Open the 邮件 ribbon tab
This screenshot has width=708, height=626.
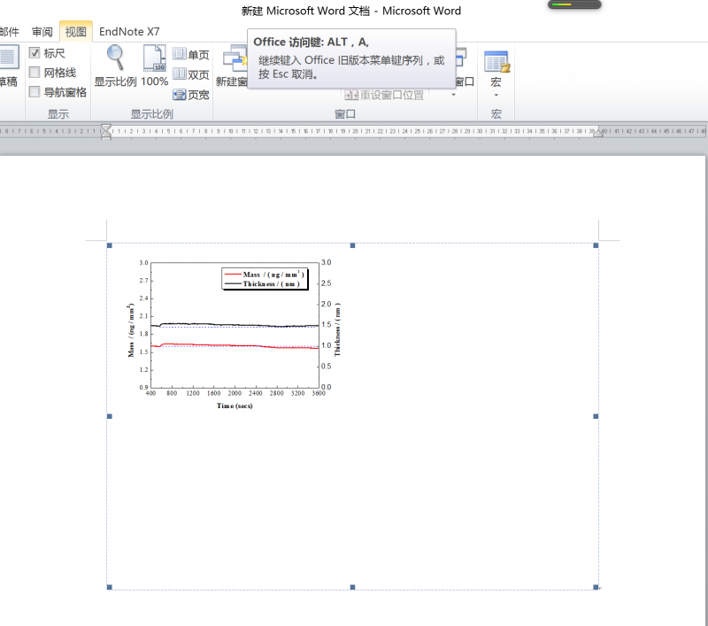(x=10, y=32)
